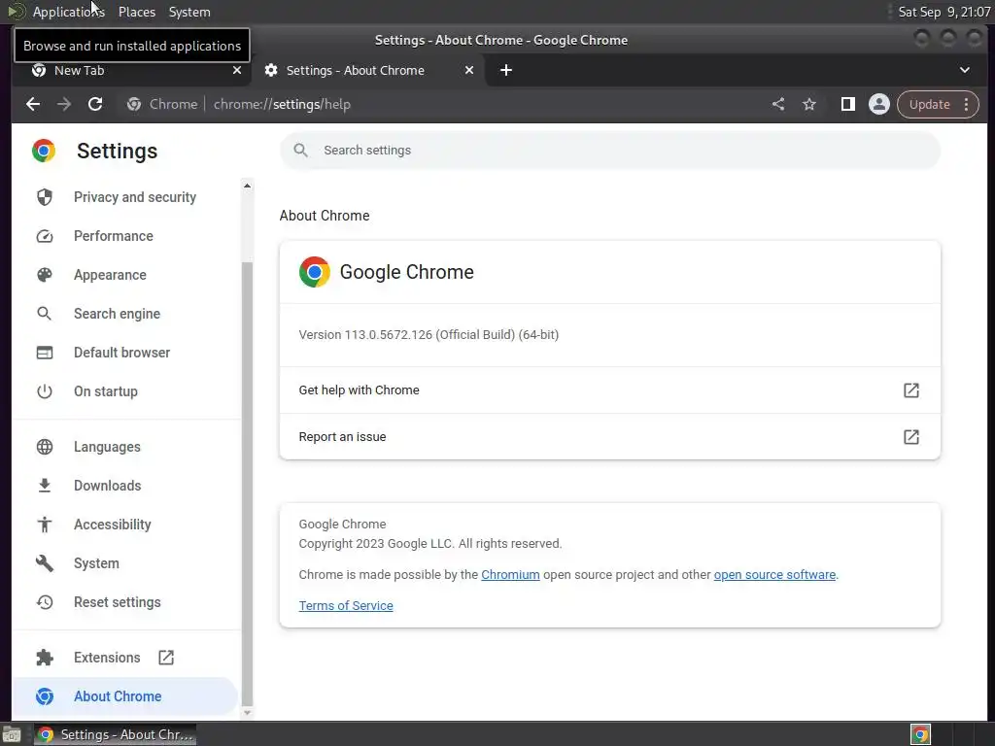The image size is (995, 746).
Task: Open System settings in sidebar
Action: [125, 563]
